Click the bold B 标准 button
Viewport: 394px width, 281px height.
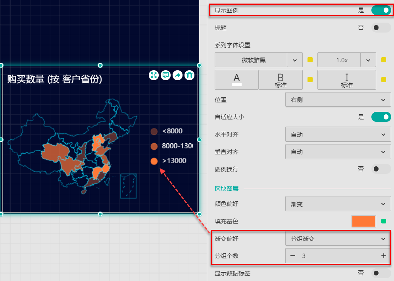(x=281, y=80)
